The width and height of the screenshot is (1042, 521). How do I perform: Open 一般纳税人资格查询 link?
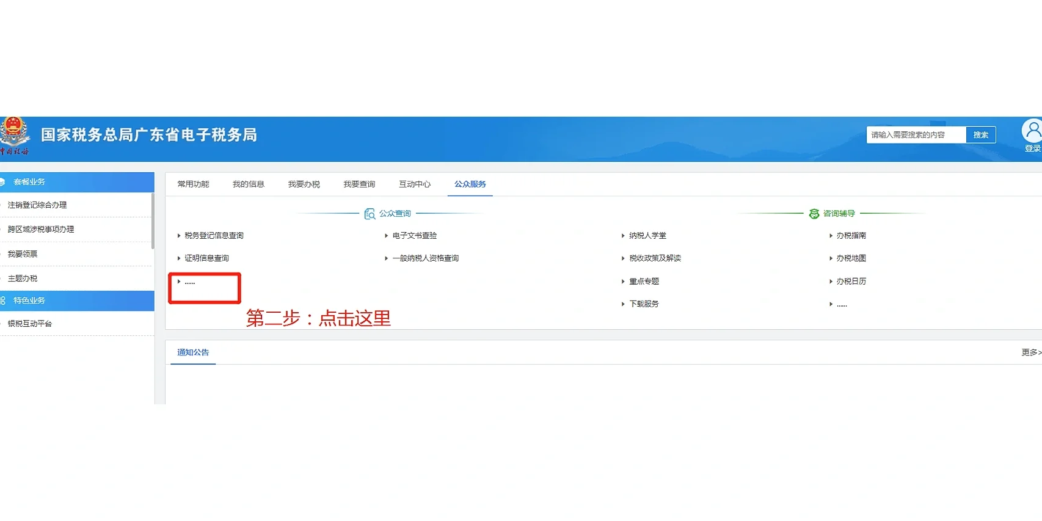point(426,258)
